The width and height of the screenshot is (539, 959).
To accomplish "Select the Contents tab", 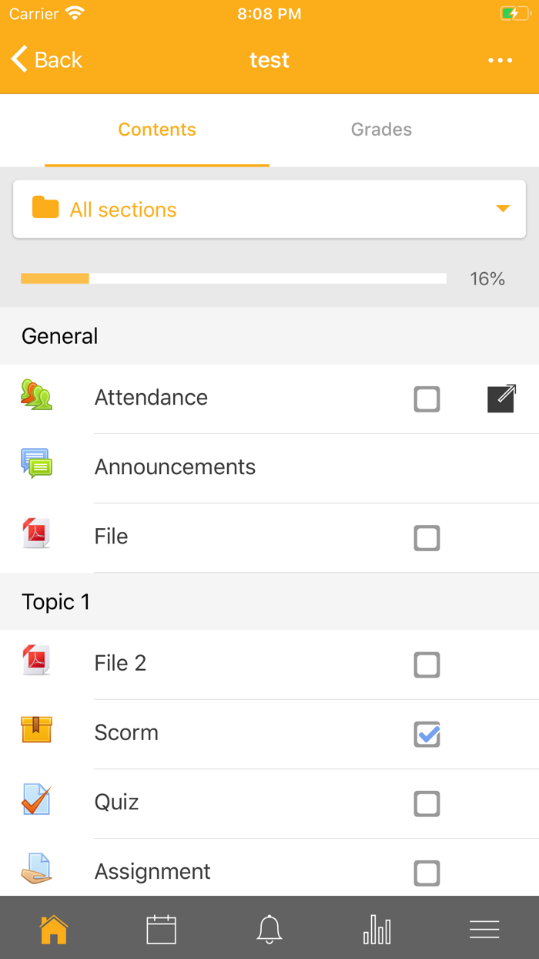I will 157,130.
